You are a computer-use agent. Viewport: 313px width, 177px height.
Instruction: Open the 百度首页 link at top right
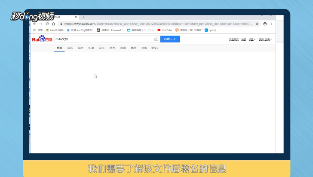pos(234,39)
